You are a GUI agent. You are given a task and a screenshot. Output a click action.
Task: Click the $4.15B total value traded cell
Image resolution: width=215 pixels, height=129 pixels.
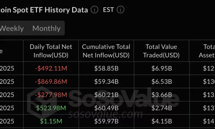162,121
